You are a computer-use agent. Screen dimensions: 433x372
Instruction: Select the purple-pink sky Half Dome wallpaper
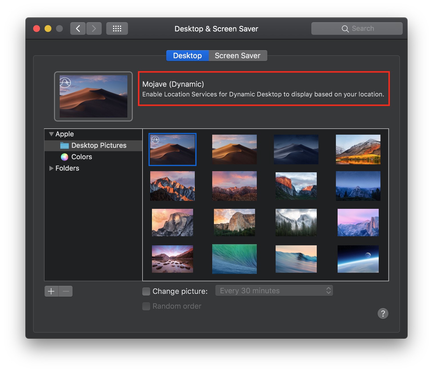click(358, 223)
